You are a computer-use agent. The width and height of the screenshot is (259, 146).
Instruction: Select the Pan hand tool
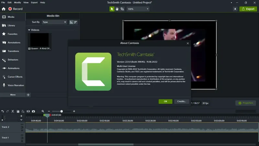pyautogui.click(x=117, y=9)
